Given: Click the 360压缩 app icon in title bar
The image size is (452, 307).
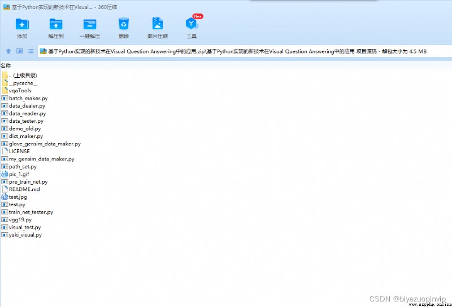Looking at the screenshot, I should pyautogui.click(x=7, y=7).
